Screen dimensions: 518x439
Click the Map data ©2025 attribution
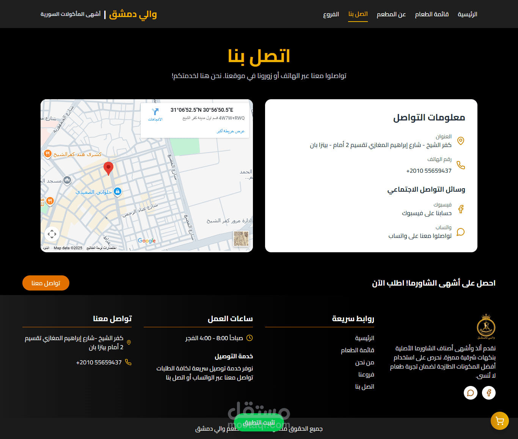point(68,248)
